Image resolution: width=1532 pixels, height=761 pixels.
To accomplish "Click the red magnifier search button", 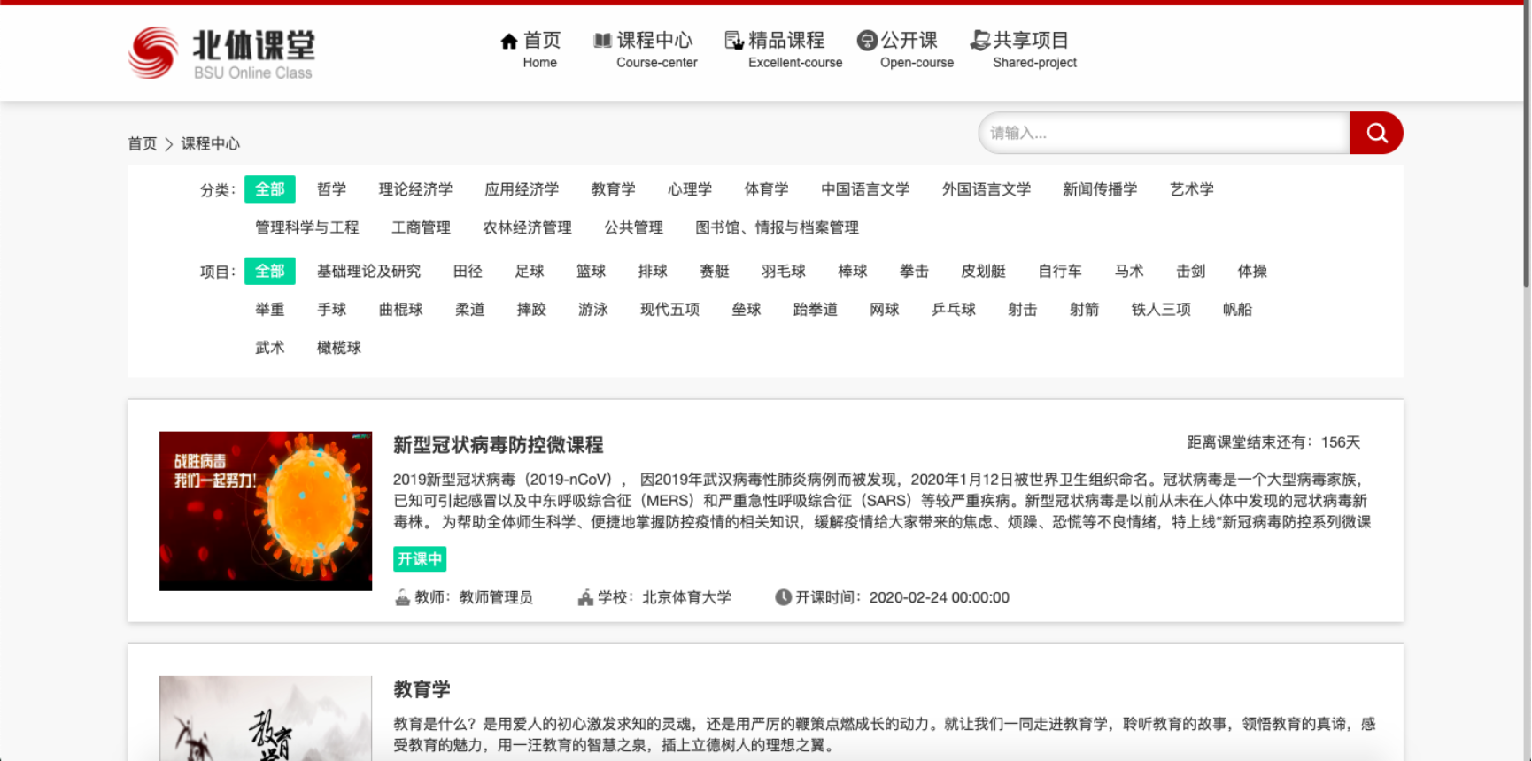I will tap(1376, 133).
